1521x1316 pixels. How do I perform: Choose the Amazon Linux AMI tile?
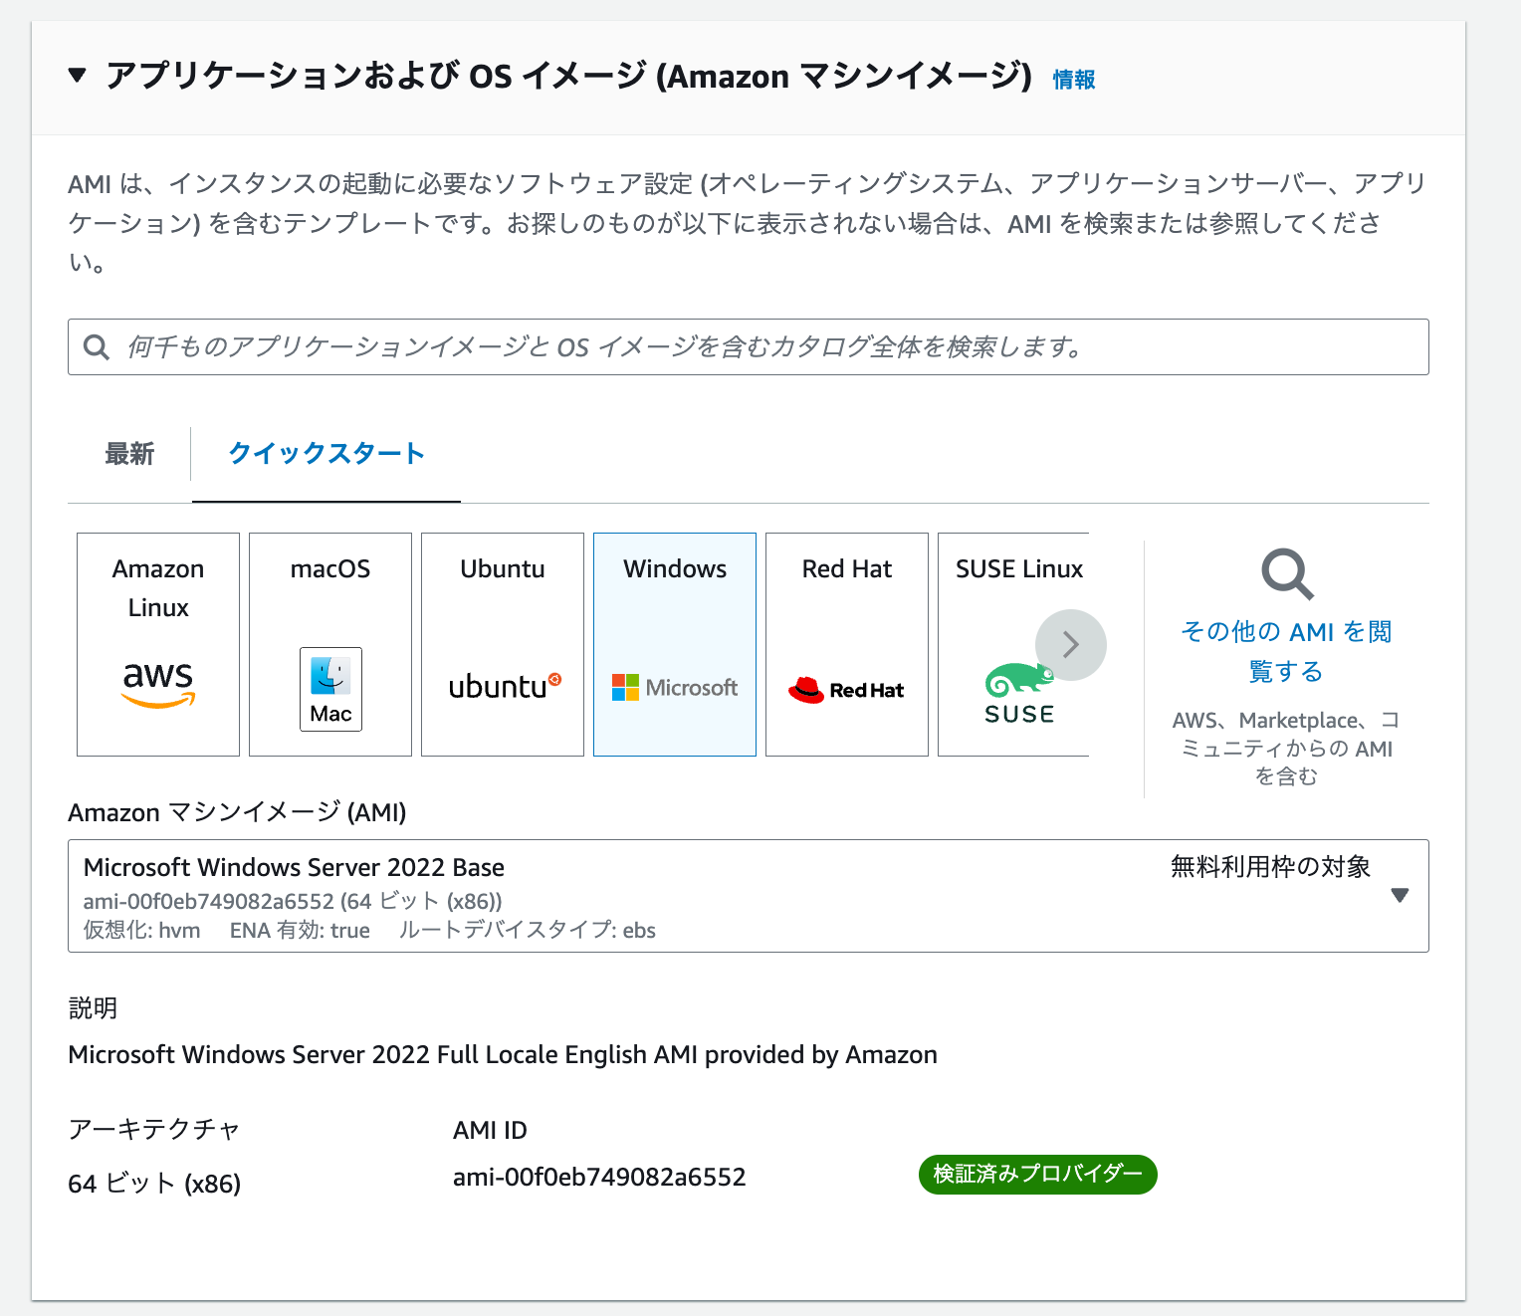click(158, 644)
